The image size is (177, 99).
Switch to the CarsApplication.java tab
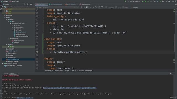[x=56, y=4]
